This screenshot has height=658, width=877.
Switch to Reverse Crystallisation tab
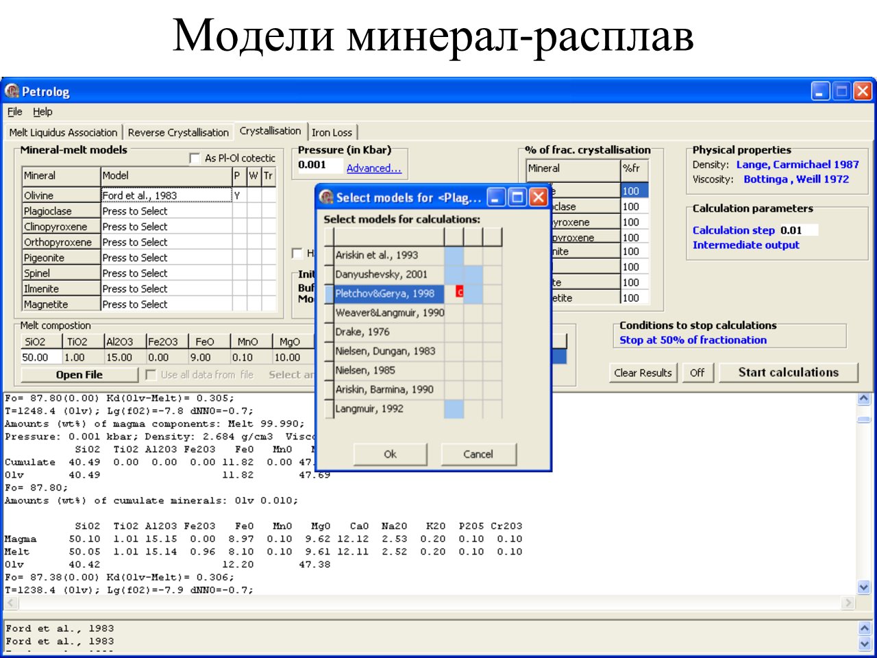pos(178,132)
